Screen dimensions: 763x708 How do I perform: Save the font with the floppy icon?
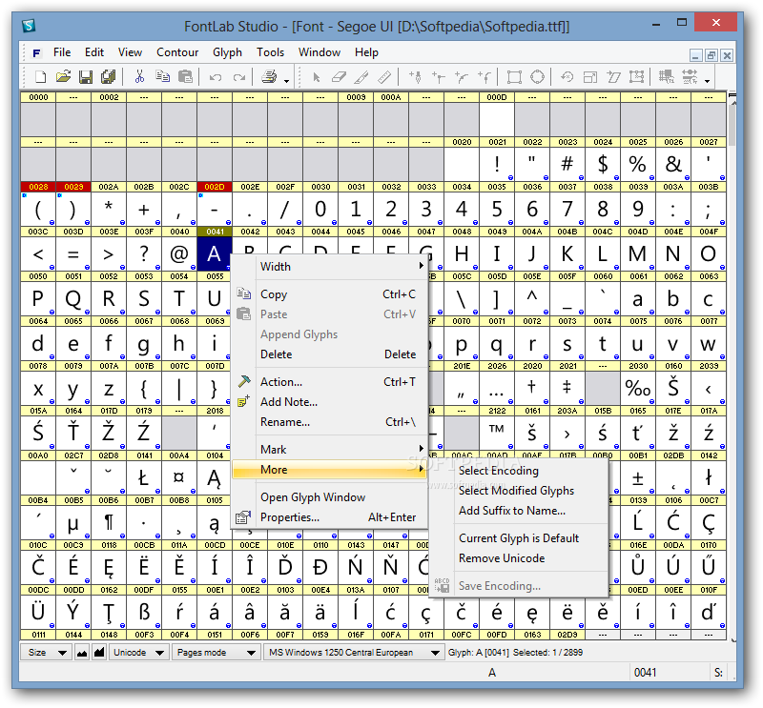tap(86, 77)
